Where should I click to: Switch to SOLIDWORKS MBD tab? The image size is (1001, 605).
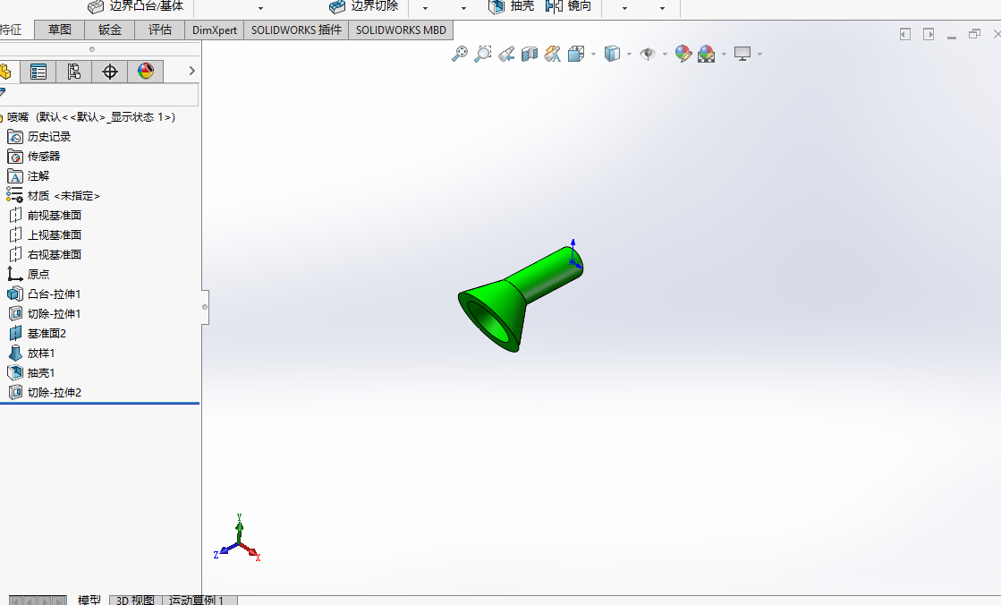click(401, 30)
